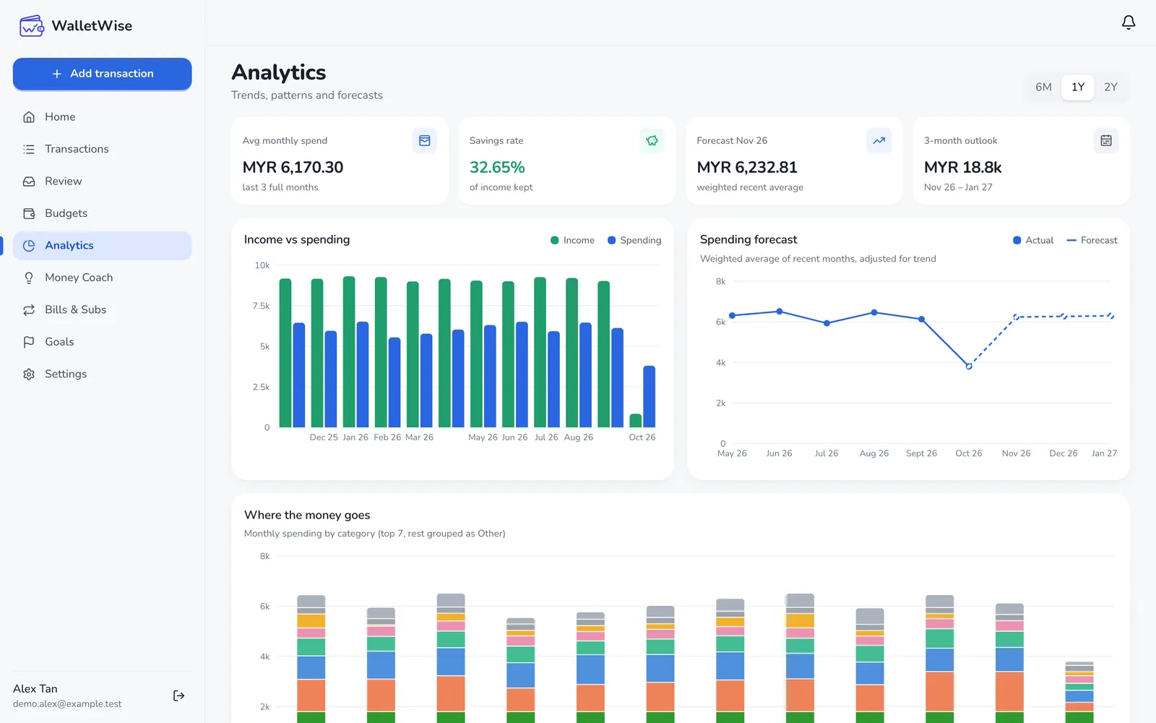The image size is (1156, 723).
Task: Click the Budgets wallet icon
Action: 29,213
